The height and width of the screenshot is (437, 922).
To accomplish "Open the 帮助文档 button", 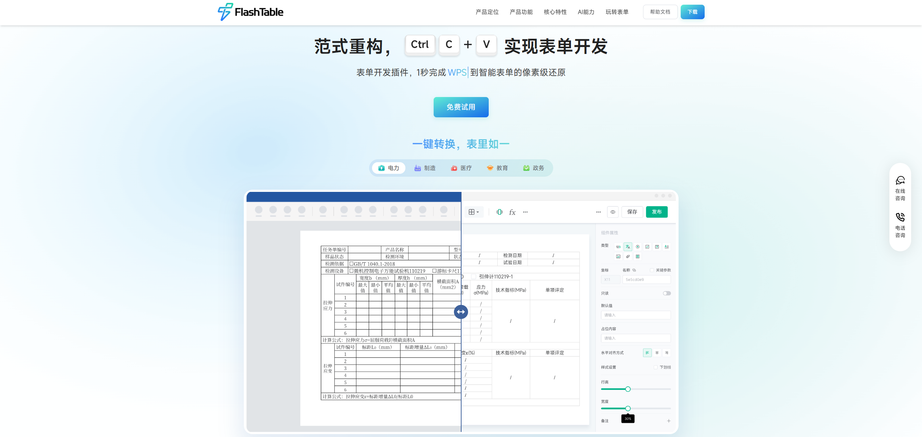I will (660, 12).
